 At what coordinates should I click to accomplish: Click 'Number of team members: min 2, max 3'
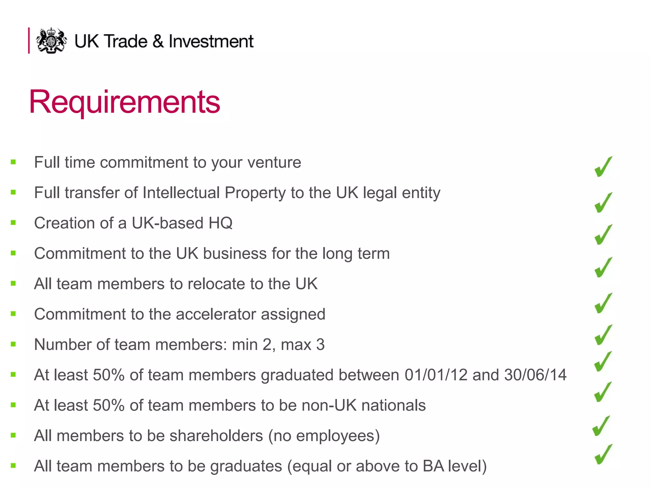coord(179,345)
